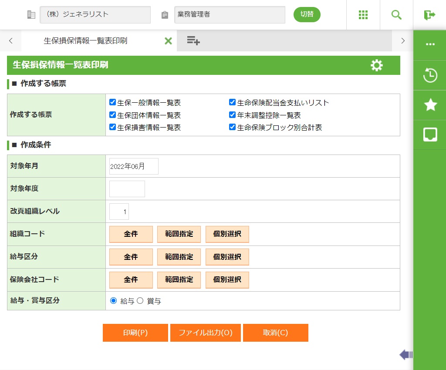The height and width of the screenshot is (370, 446).
Task: Click the add new tab icon
Action: pyautogui.click(x=193, y=41)
